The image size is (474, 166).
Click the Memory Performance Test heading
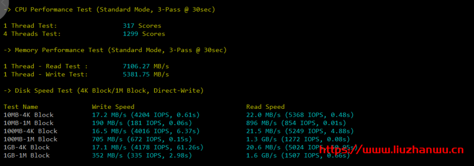pyautogui.click(x=115, y=50)
